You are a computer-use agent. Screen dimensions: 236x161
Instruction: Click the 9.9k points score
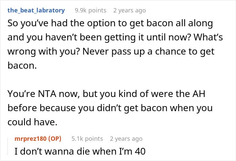88,10
